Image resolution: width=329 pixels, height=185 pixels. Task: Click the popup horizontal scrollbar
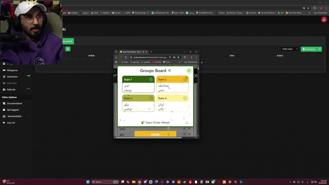[x=149, y=138]
